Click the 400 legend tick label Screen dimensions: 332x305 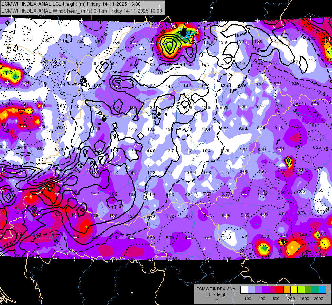(x=262, y=299)
